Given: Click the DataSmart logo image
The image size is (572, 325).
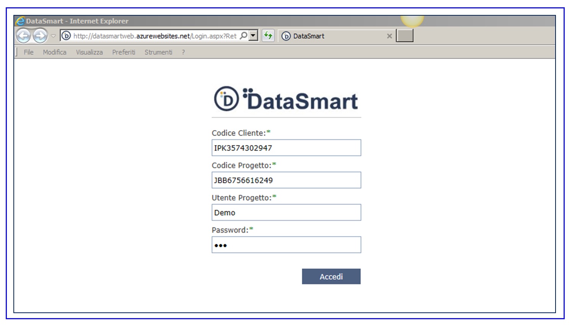Looking at the screenshot, I should click(286, 99).
